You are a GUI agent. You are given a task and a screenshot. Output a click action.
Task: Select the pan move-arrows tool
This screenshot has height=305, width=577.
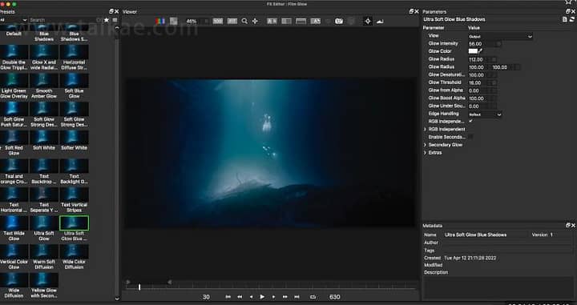click(x=255, y=22)
